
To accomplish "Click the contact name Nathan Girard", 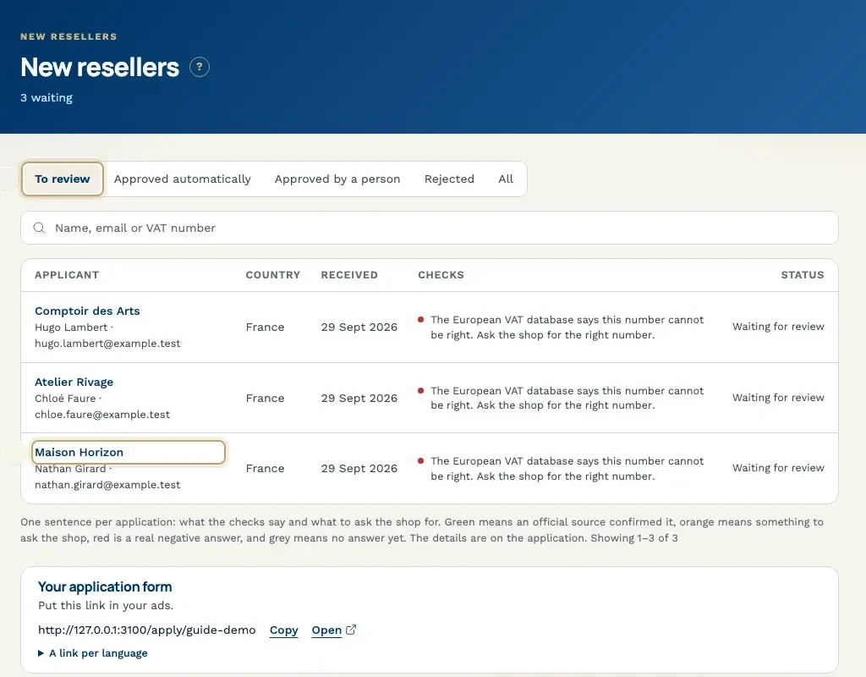I will pyautogui.click(x=70, y=469).
